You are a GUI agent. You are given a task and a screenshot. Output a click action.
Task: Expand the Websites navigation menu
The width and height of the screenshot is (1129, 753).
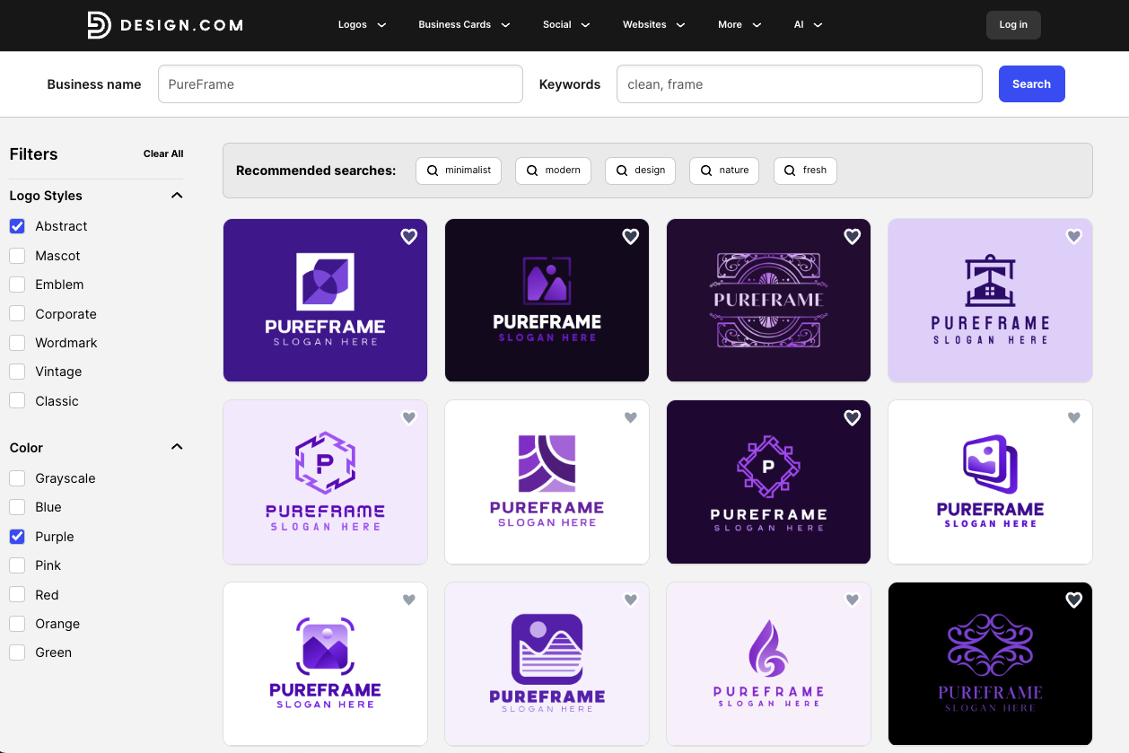click(654, 25)
